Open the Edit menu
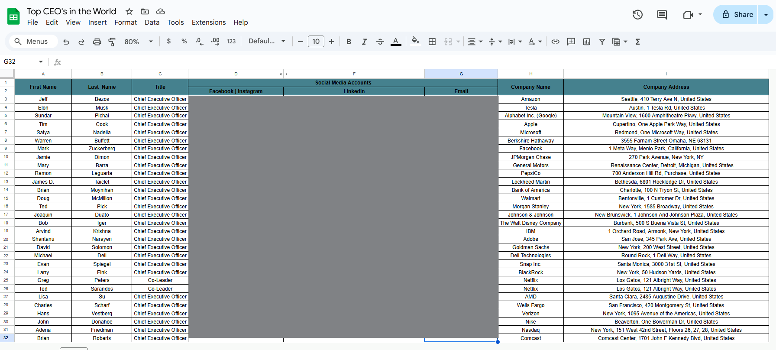Viewport: 776px width, 350px height. pyautogui.click(x=52, y=23)
